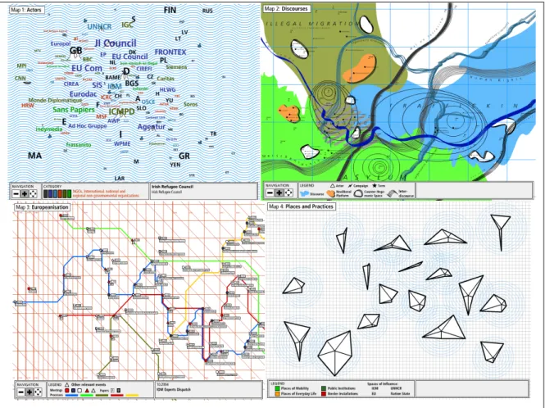
Task: Click the red triangle icon in Map 3 legend
Action: (87, 391)
